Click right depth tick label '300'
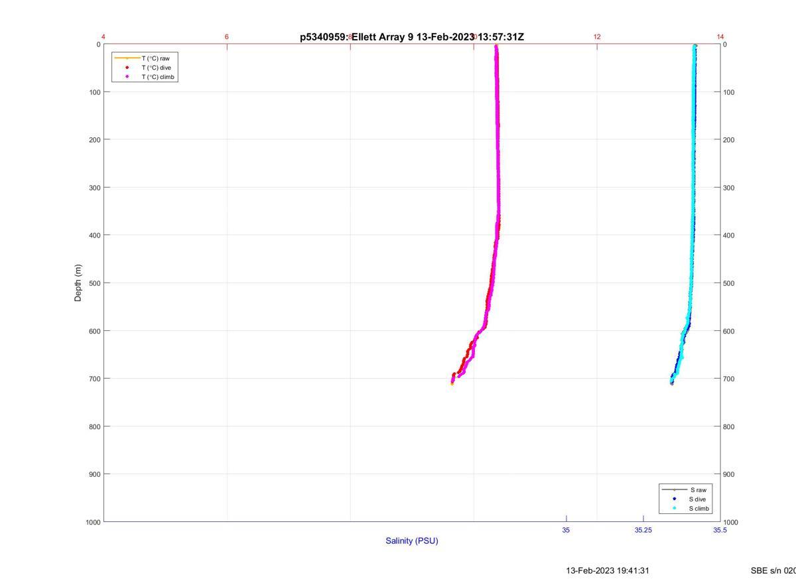 (x=729, y=188)
